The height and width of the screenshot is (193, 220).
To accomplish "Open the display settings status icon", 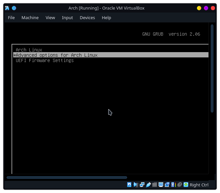I will [x=161, y=184].
